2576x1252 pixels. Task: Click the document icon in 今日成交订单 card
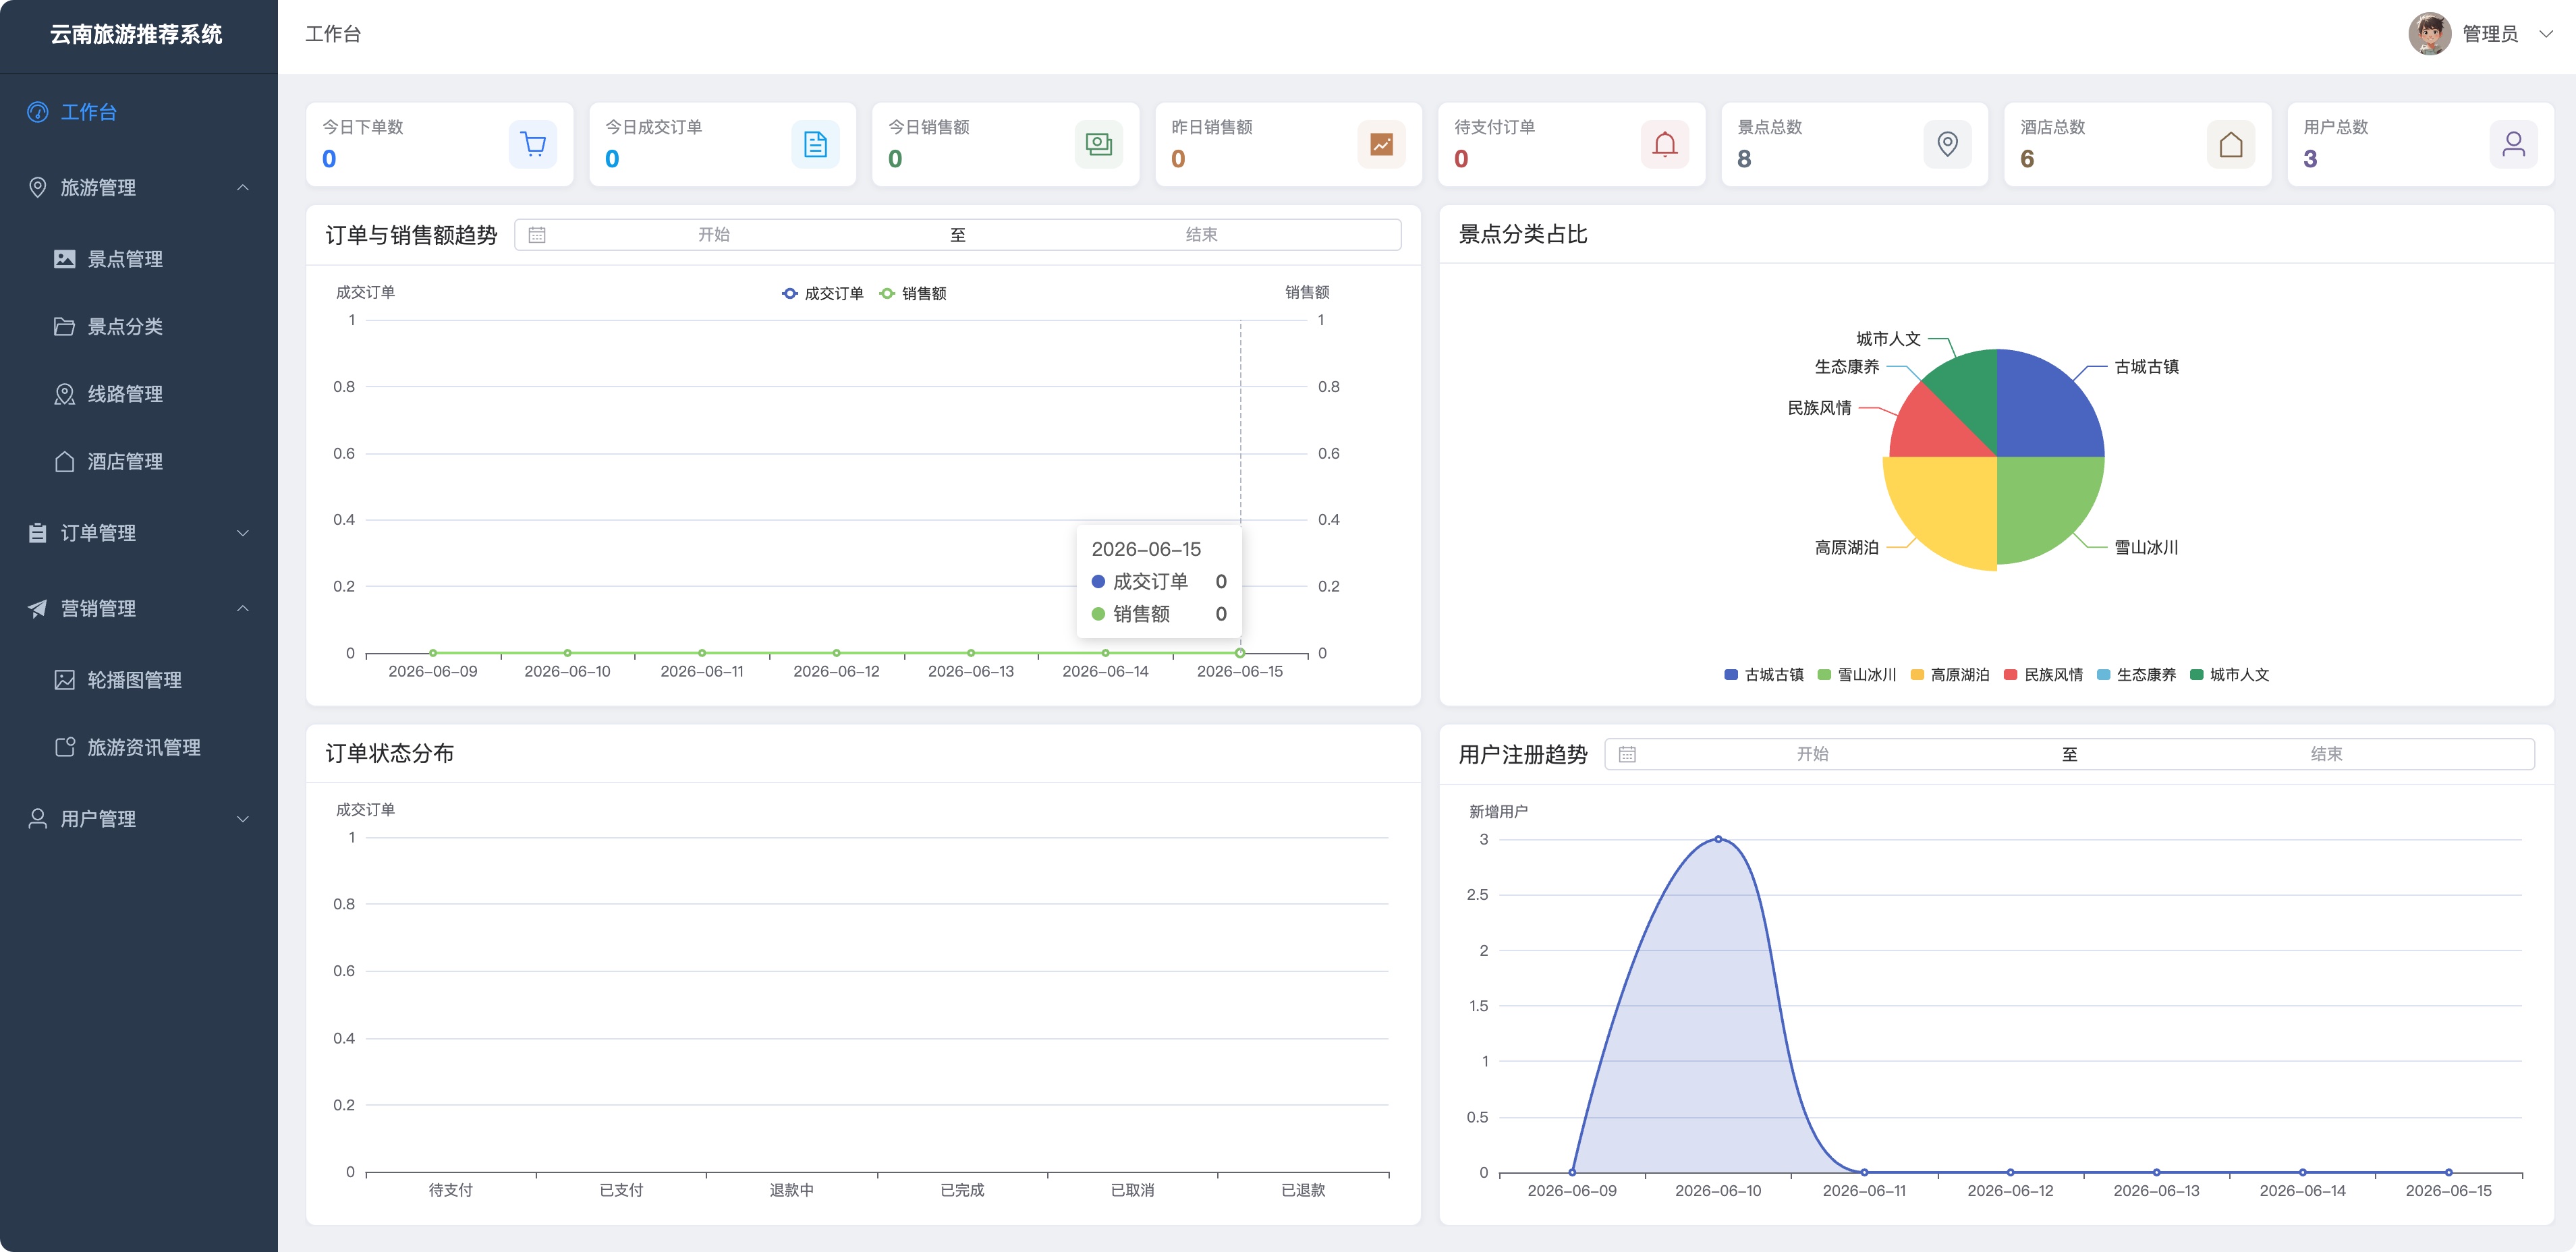click(x=815, y=145)
